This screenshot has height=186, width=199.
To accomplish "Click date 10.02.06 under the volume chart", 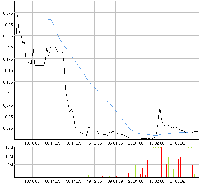I will pos(157,181).
